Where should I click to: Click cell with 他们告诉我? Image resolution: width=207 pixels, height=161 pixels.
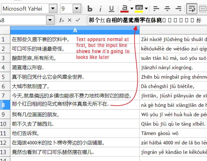pos(75,133)
